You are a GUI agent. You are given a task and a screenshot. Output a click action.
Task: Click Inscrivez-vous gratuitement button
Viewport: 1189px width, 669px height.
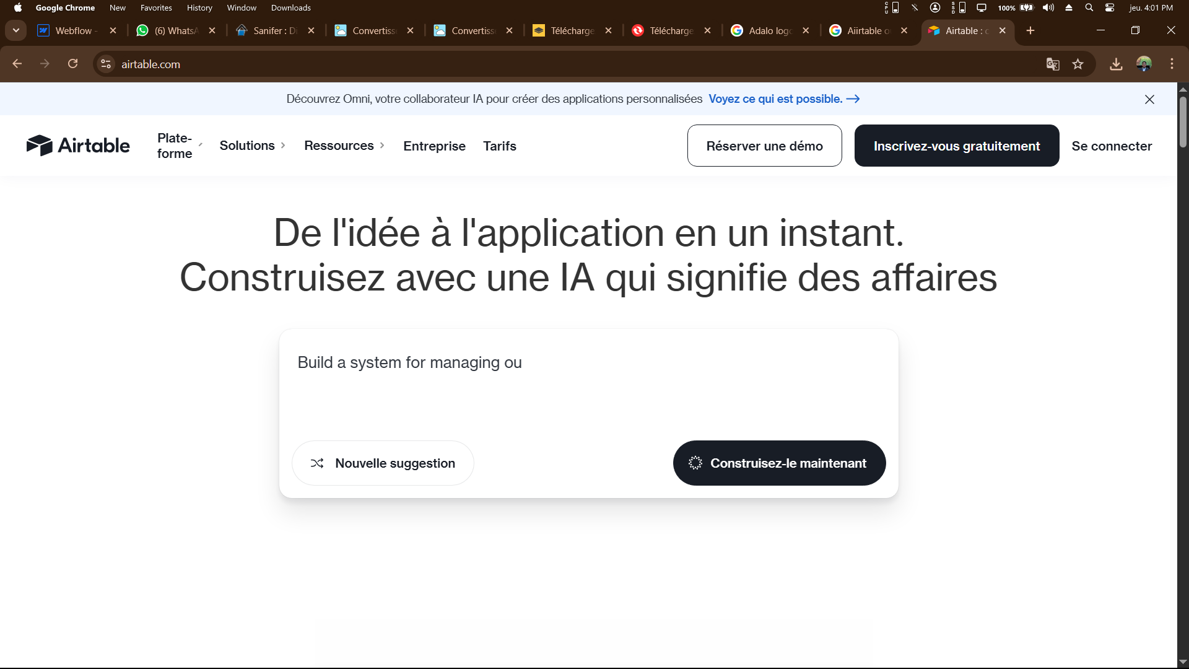pyautogui.click(x=956, y=146)
